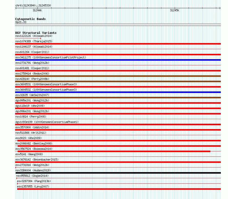Click the esv3411275 1000GenomesConsortiumPilotProject label
Viewport: 228px width, 199px height.
coord(51,57)
